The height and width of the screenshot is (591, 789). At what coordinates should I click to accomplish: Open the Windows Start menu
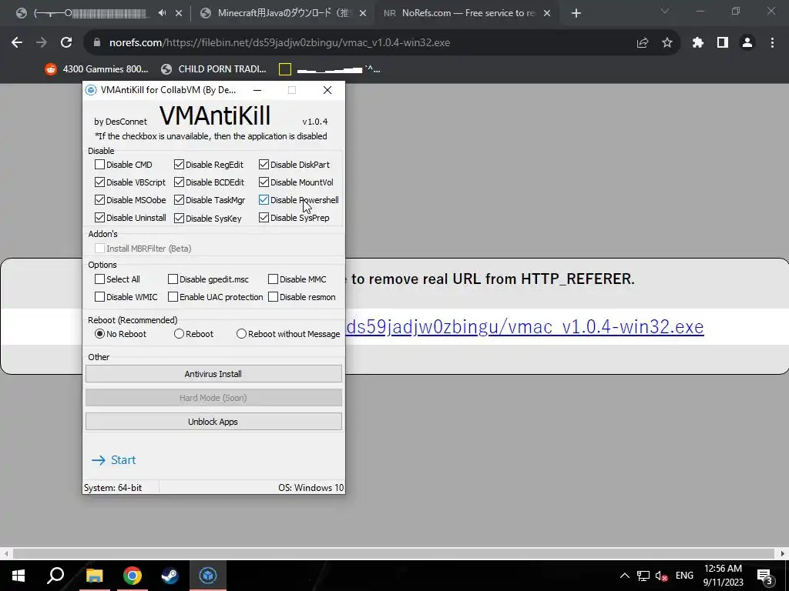click(18, 576)
